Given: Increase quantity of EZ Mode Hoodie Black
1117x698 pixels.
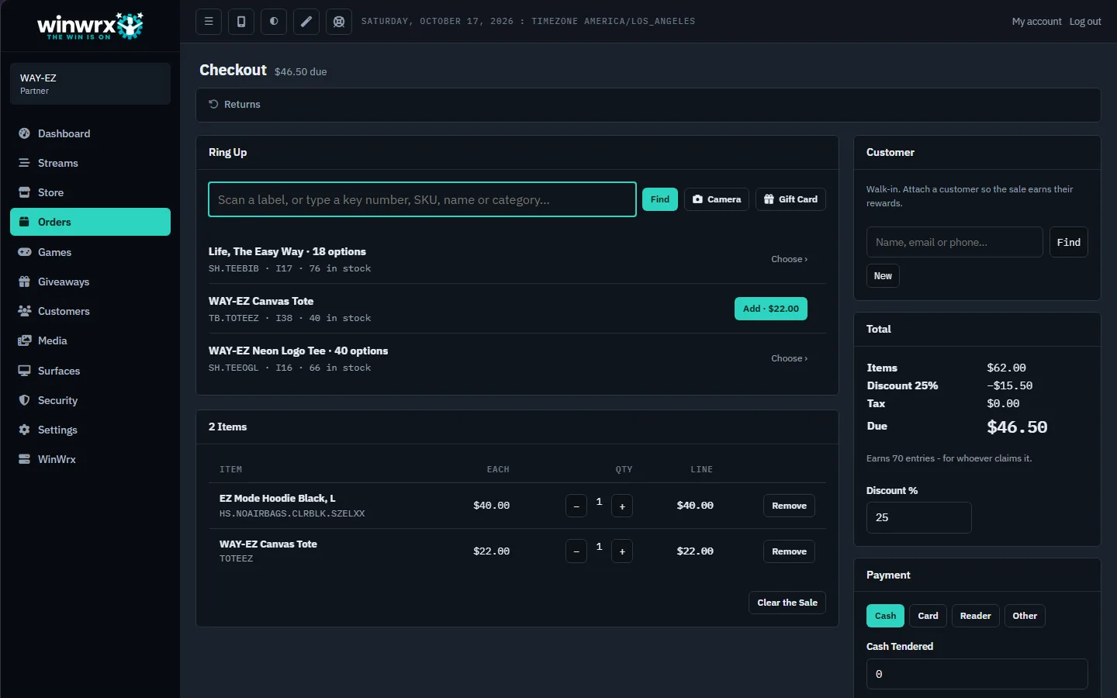Looking at the screenshot, I should (x=622, y=506).
